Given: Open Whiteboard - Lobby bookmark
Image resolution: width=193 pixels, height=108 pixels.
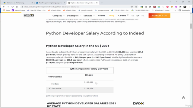Looking at the screenshot, I should coord(161,10).
